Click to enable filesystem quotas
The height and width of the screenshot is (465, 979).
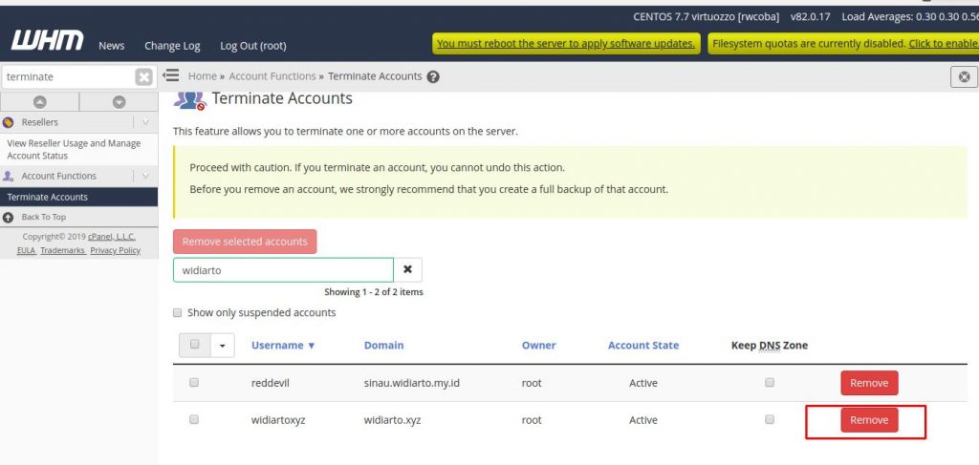point(944,44)
